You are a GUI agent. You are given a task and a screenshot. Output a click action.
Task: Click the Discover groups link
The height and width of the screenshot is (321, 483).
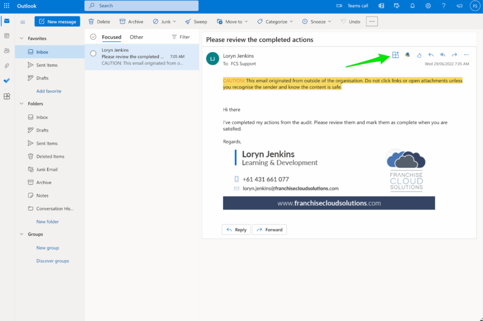coord(53,261)
